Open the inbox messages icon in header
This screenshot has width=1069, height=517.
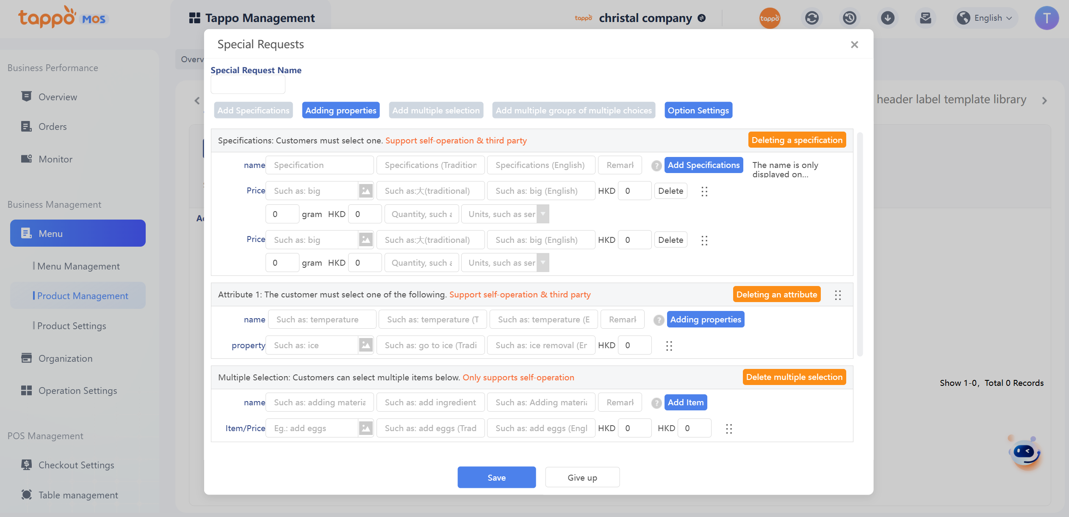click(x=925, y=18)
